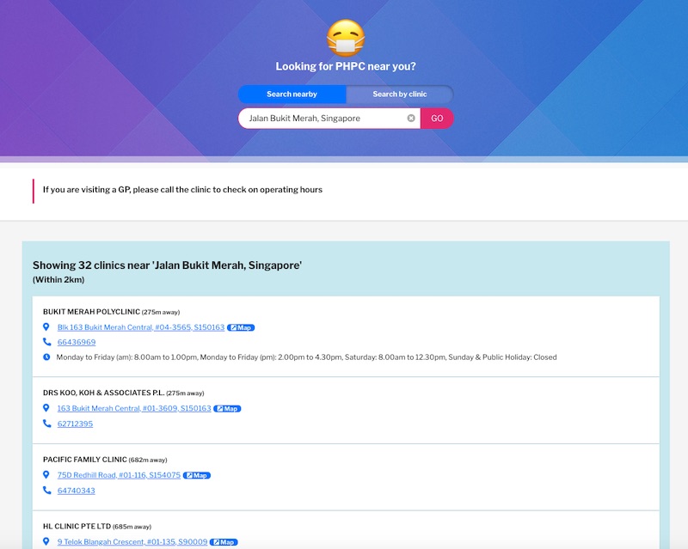Click phone icon next to 62712395

(x=47, y=424)
